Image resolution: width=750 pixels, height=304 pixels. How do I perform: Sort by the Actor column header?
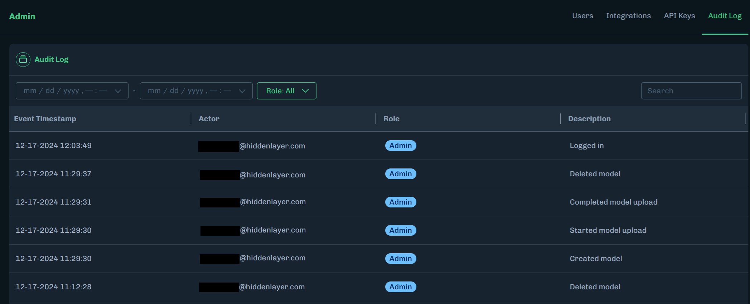(209, 119)
